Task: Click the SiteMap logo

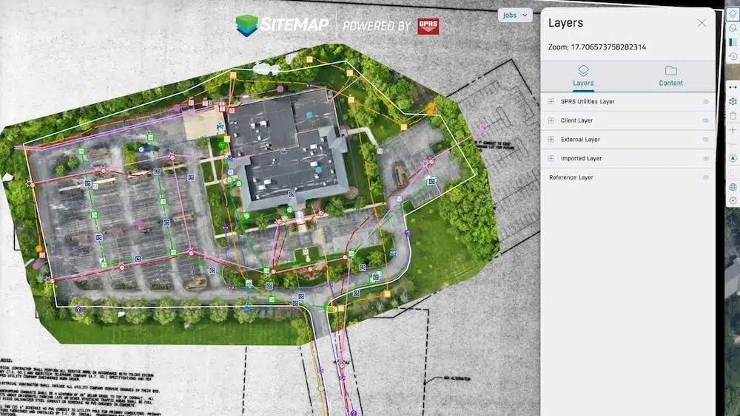Action: 282,25
